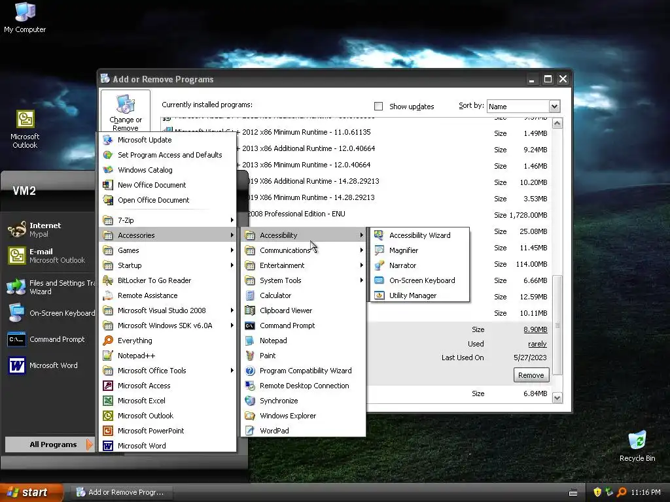Viewport: 670px width, 502px height.
Task: Open Microsoft Outlook in All Programs list
Action: 167,416
